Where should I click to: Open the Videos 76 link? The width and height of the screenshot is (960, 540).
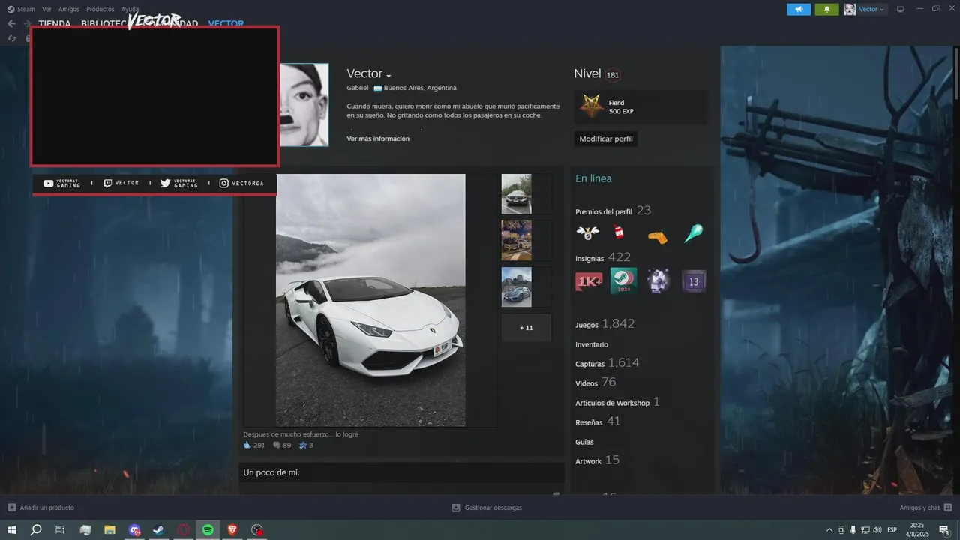595,382
